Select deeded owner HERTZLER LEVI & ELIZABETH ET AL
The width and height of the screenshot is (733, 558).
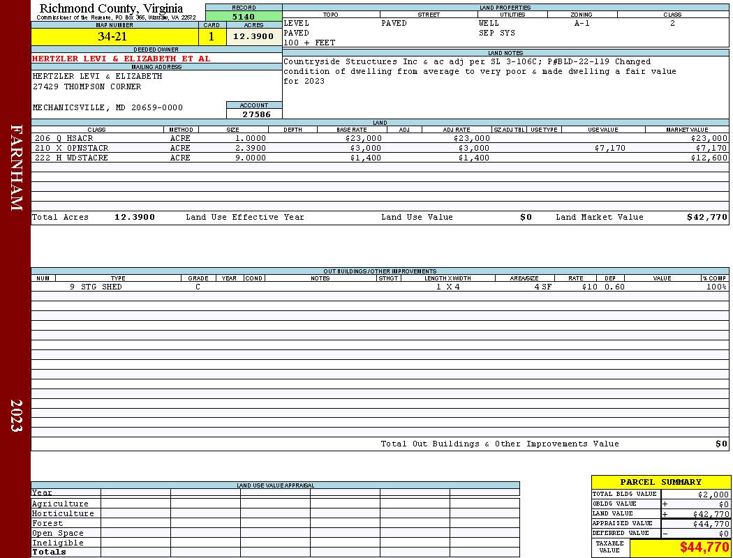pyautogui.click(x=121, y=59)
